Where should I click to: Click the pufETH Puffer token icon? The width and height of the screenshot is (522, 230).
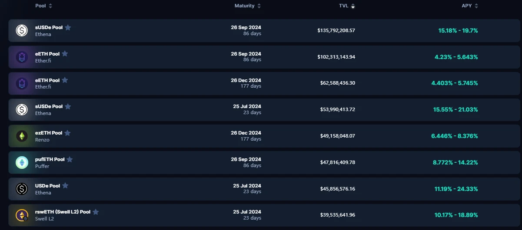click(22, 163)
